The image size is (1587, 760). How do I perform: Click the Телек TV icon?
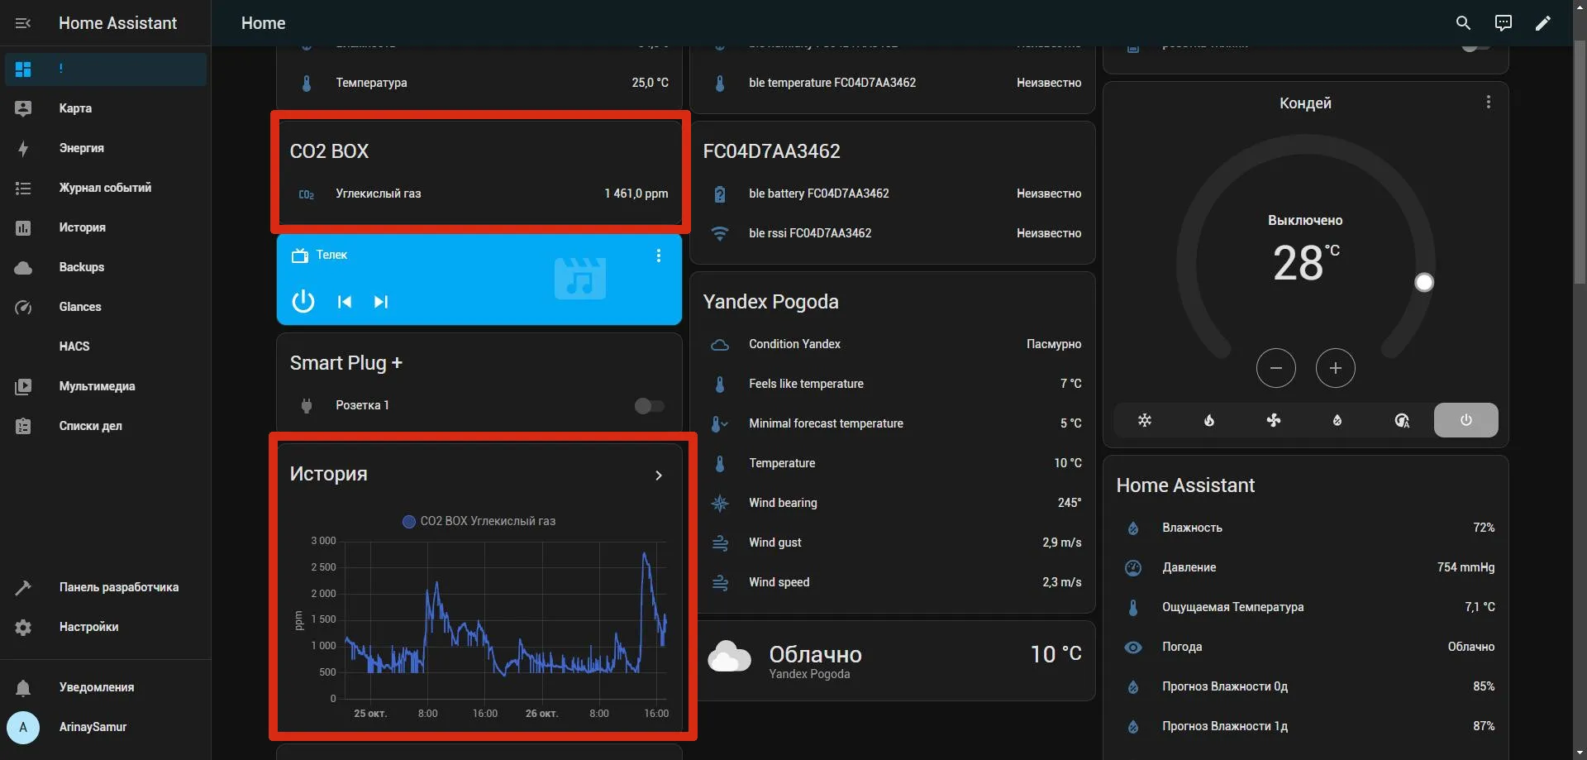tap(299, 256)
